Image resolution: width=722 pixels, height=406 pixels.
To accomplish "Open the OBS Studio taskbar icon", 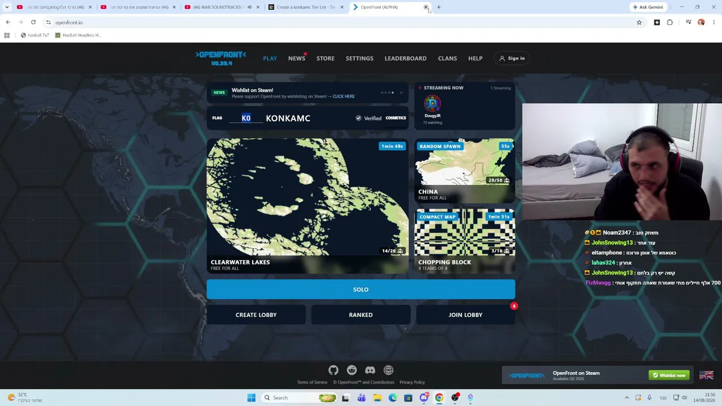I will [455, 398].
